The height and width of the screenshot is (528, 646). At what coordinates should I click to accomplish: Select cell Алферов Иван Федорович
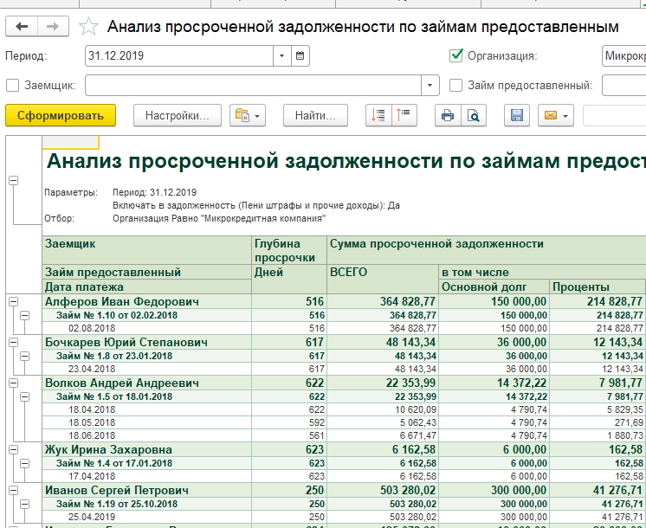[x=146, y=301]
